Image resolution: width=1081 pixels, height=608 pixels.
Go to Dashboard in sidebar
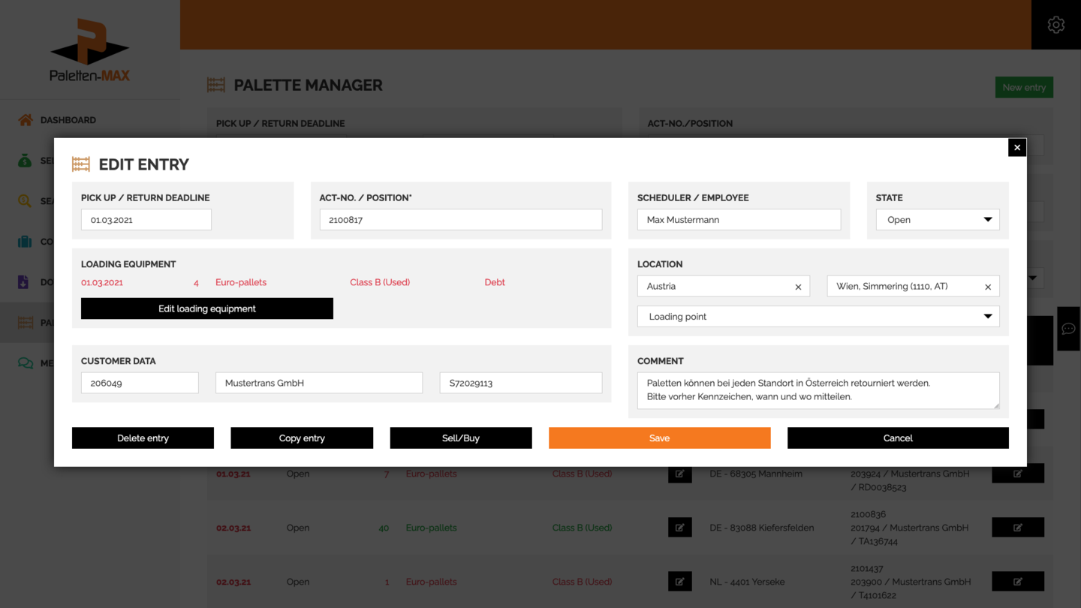tap(68, 120)
